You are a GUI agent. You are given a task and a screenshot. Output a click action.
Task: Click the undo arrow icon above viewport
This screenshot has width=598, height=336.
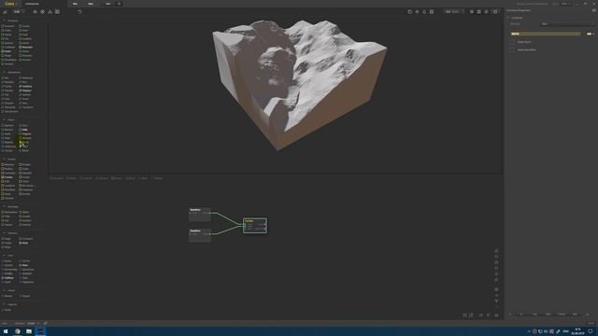[x=79, y=12]
